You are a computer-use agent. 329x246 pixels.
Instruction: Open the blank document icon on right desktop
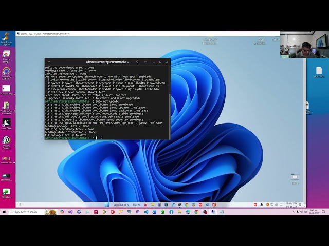pos(319,72)
